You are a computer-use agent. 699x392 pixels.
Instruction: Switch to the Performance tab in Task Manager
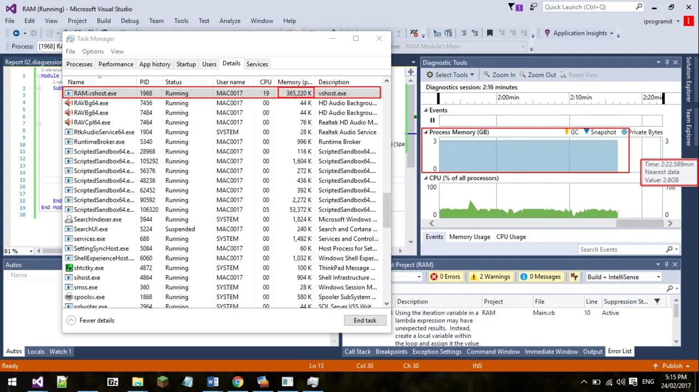[115, 64]
